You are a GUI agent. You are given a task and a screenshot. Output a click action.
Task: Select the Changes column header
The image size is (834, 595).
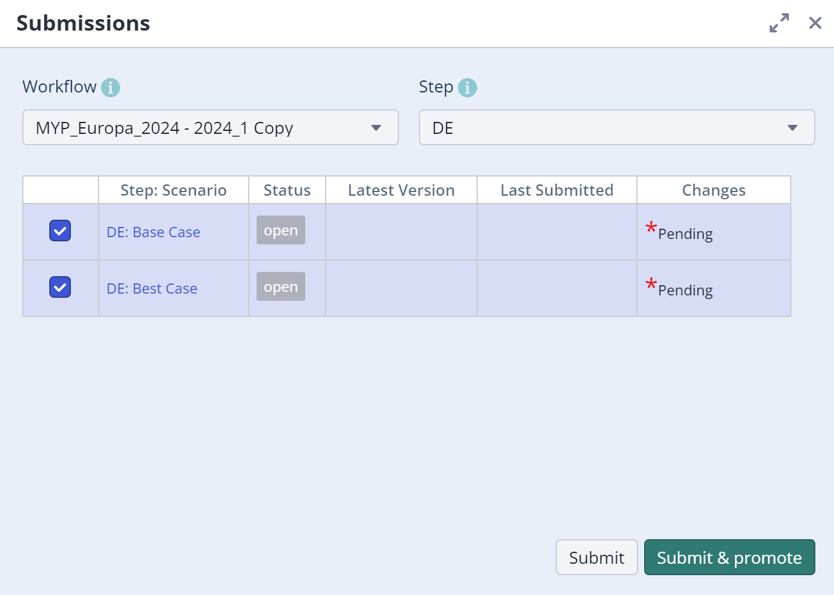point(713,190)
